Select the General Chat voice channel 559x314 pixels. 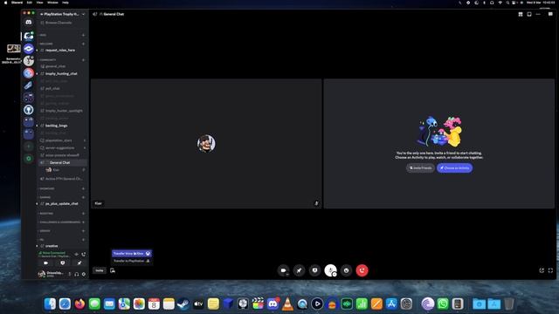coord(62,163)
